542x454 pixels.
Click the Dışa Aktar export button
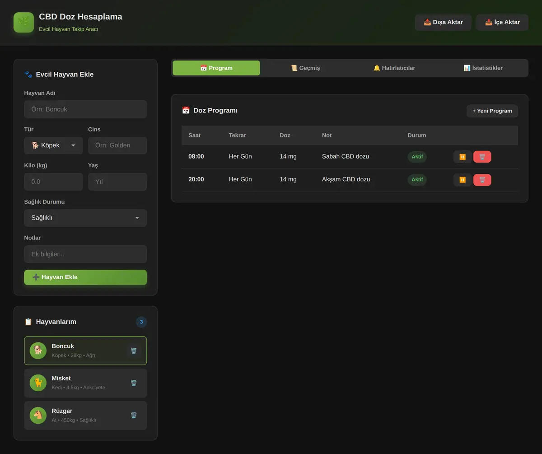click(x=443, y=22)
